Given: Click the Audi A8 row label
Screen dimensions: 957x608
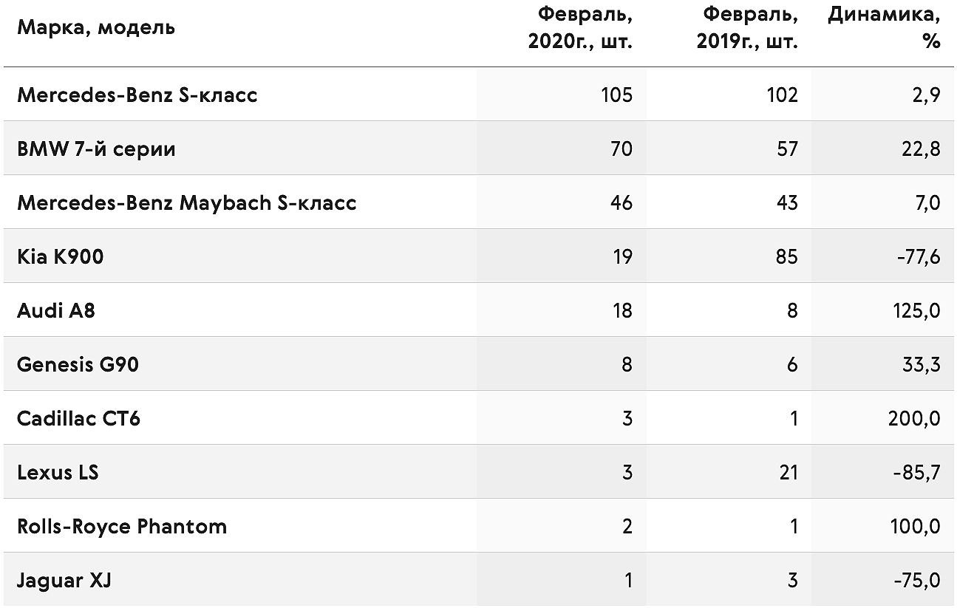Looking at the screenshot, I should click(56, 311).
